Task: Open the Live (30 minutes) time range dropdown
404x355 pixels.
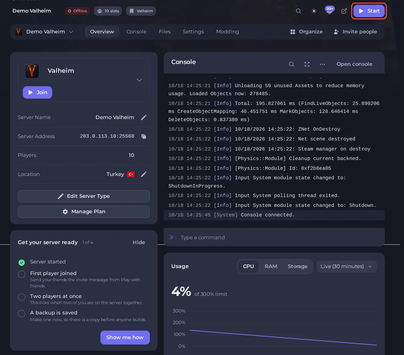Action: (346, 267)
